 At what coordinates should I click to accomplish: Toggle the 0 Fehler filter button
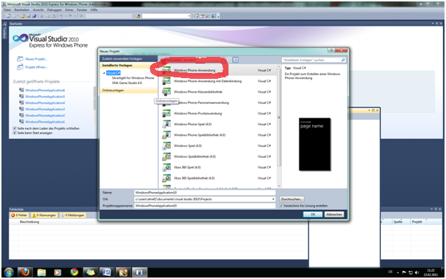point(19,215)
